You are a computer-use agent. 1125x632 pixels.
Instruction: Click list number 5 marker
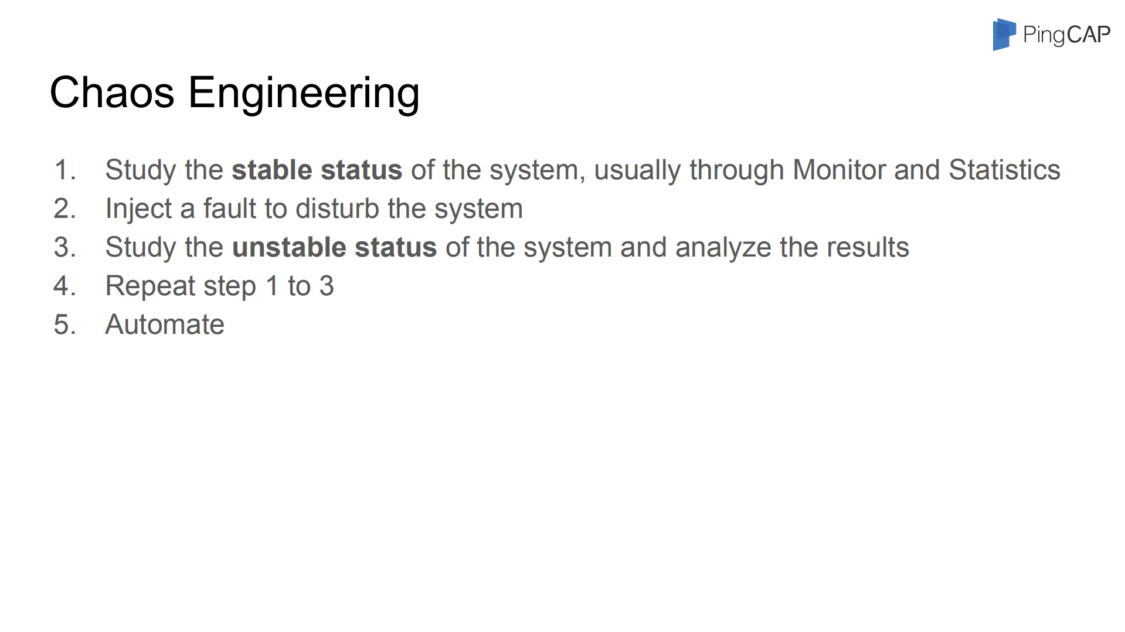click(x=64, y=324)
